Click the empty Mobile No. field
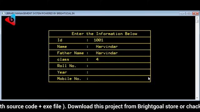 point(119,79)
